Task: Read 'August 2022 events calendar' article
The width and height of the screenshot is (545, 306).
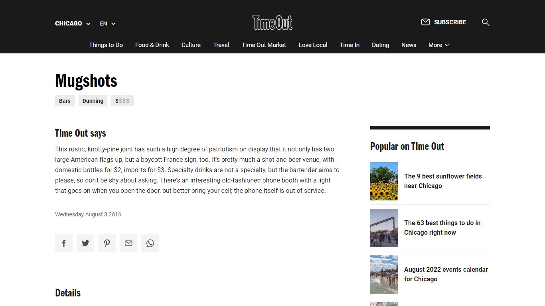Action: pos(446,274)
